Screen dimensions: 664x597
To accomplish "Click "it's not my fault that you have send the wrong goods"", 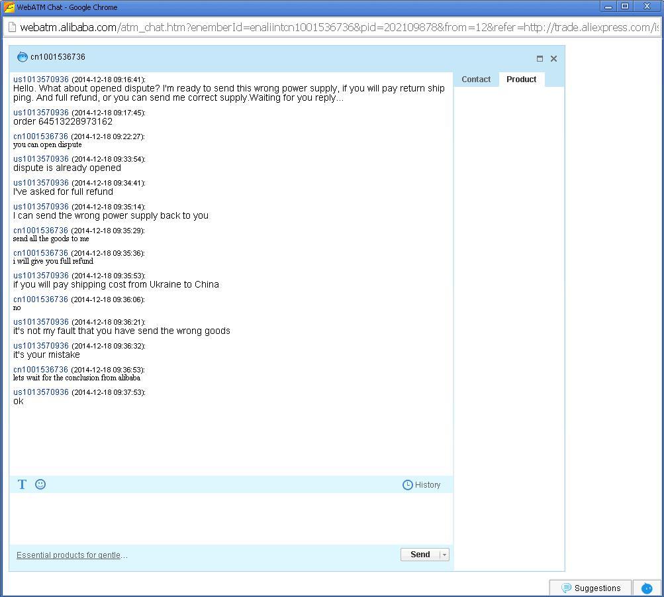I will point(122,331).
